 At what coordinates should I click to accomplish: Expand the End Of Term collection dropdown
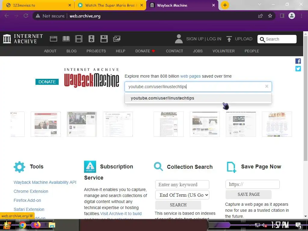click(x=182, y=195)
